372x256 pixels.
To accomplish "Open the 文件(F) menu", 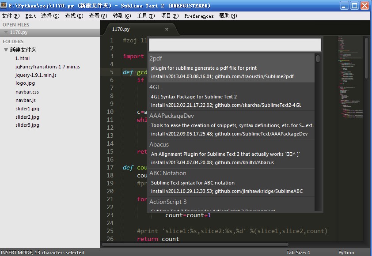I will coord(11,16).
